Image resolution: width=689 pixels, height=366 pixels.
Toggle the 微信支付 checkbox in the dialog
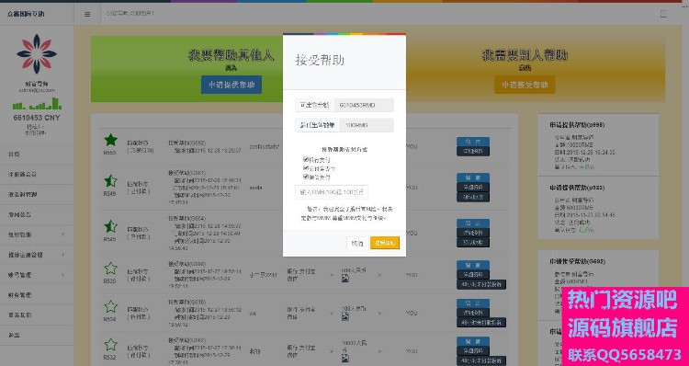click(x=306, y=177)
